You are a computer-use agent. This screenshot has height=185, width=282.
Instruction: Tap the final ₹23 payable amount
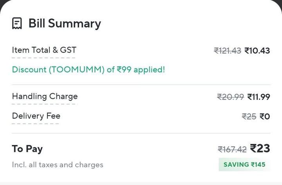click(260, 149)
